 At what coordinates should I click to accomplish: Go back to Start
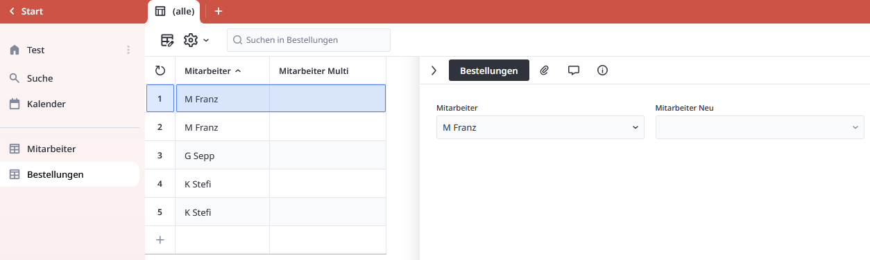[26, 11]
